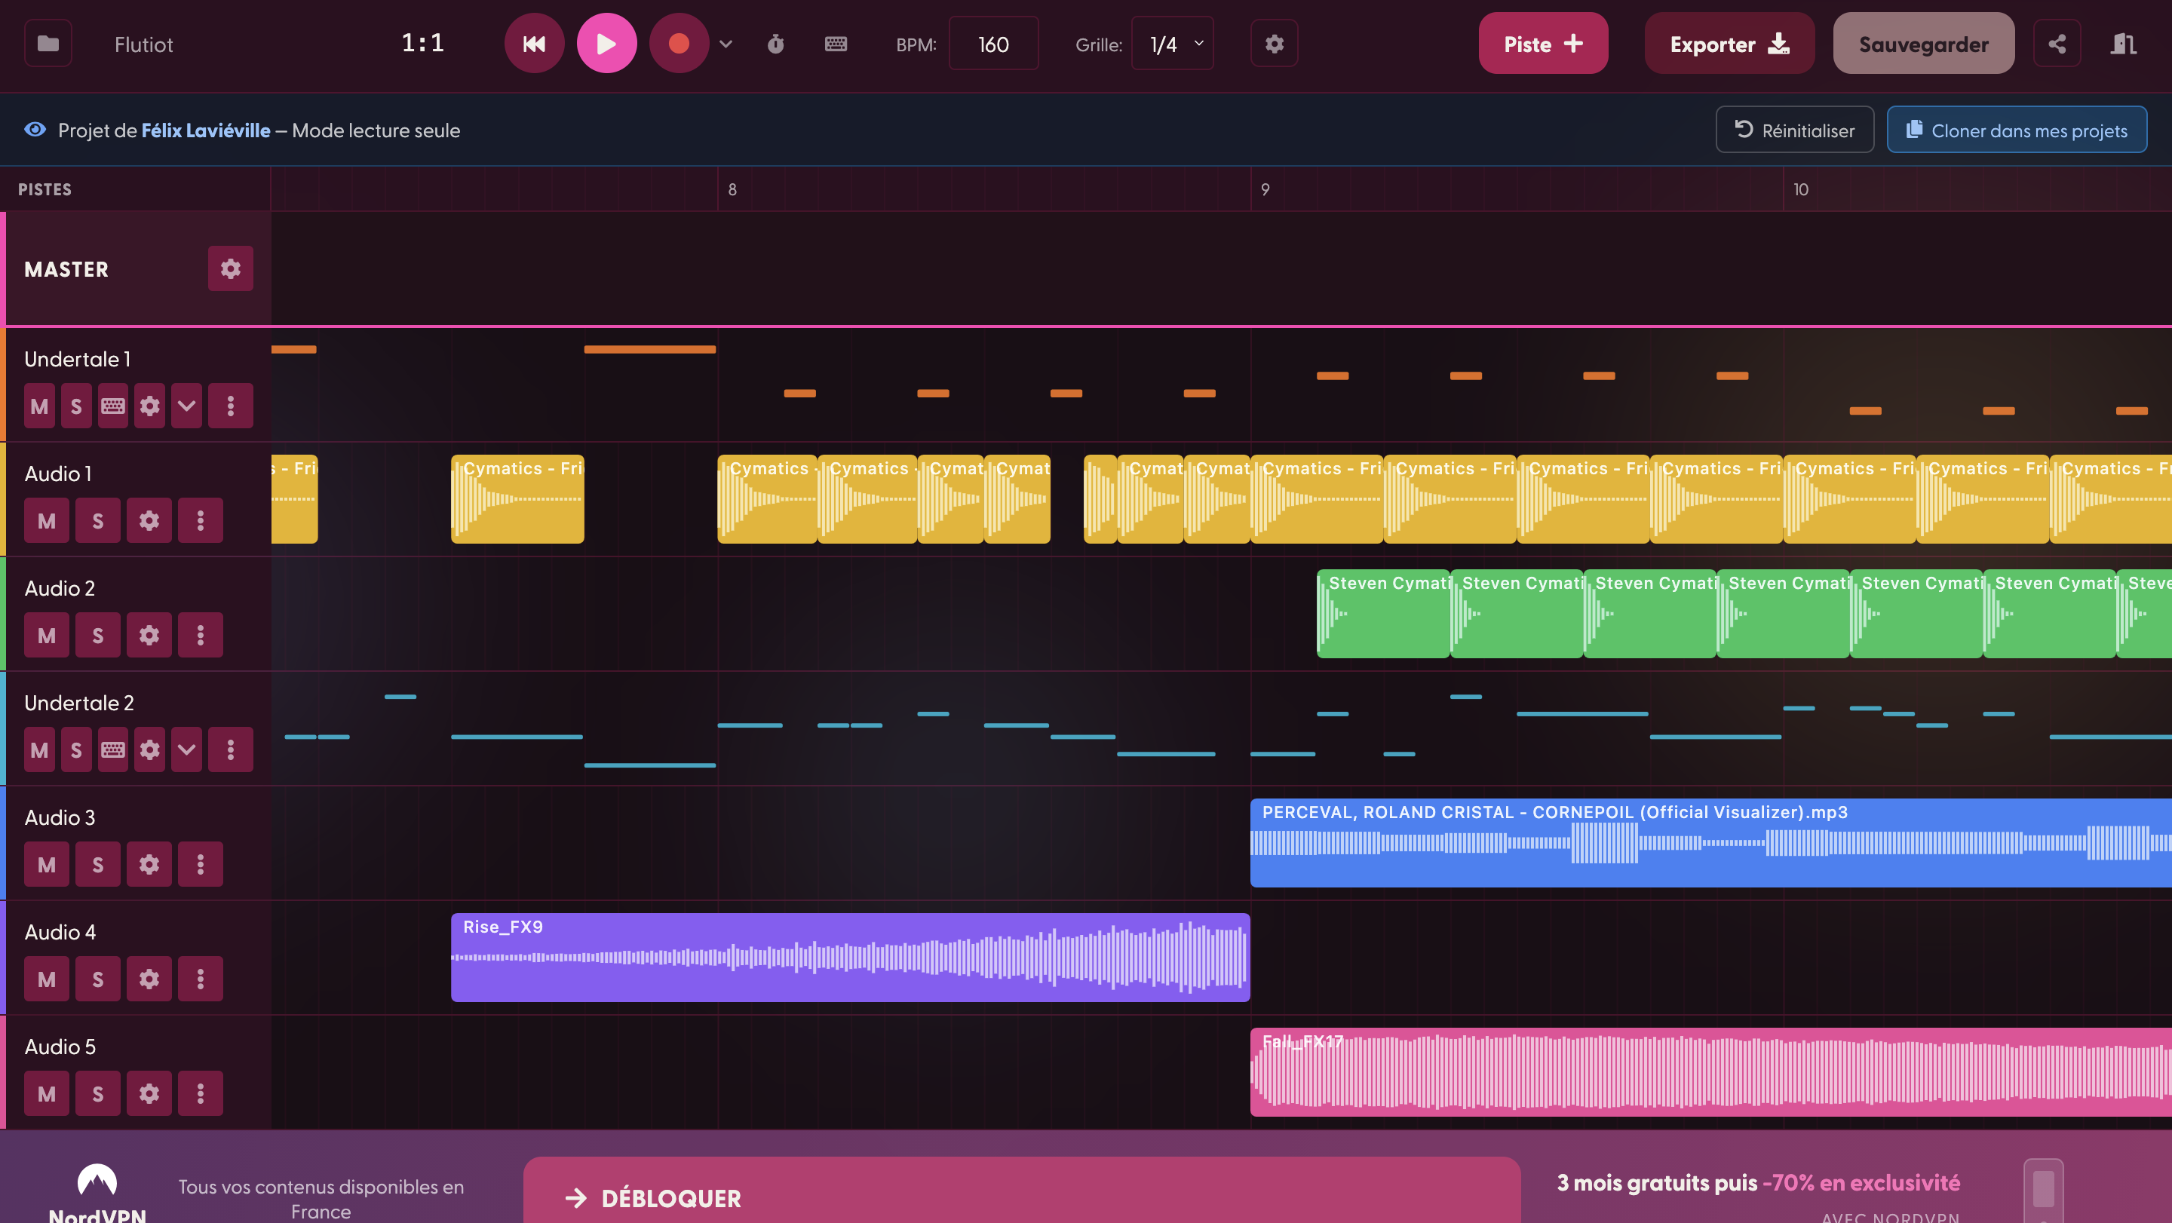Viewport: 2172px width, 1223px height.
Task: Open Audio 4 more options menu
Action: tap(200, 979)
